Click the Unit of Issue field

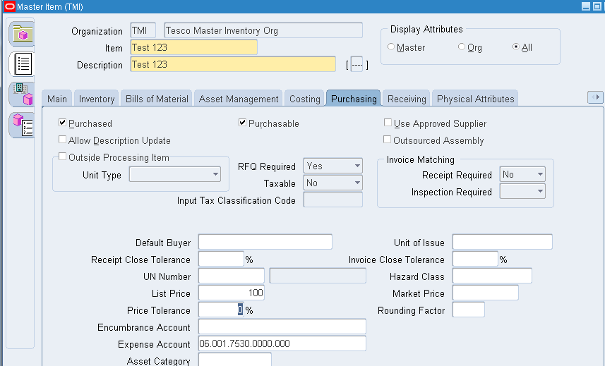point(503,242)
